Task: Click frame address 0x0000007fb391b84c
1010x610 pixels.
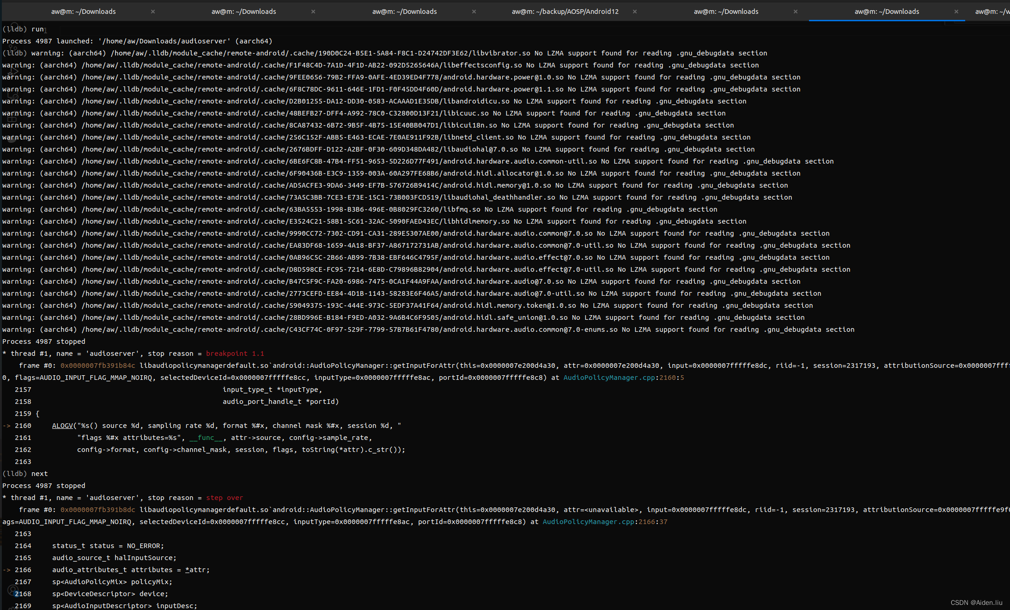Action: 98,366
